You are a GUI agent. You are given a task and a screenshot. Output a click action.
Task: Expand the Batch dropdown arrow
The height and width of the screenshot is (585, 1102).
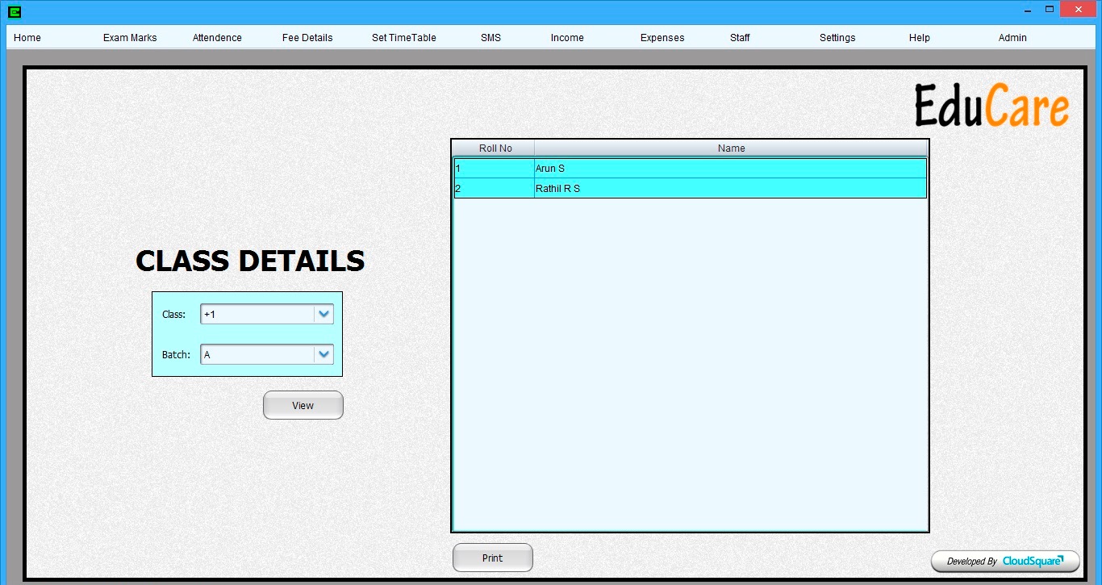pyautogui.click(x=324, y=354)
